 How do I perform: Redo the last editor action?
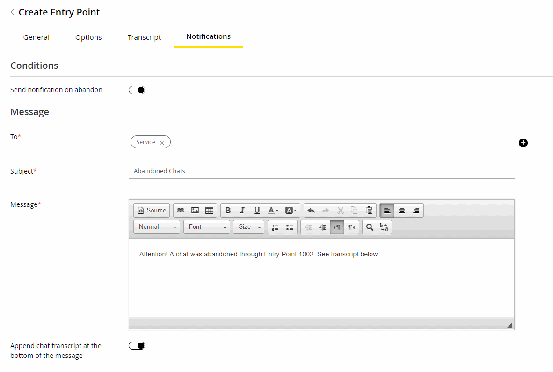[x=326, y=211]
